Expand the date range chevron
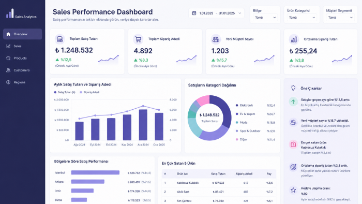 [x=239, y=13]
